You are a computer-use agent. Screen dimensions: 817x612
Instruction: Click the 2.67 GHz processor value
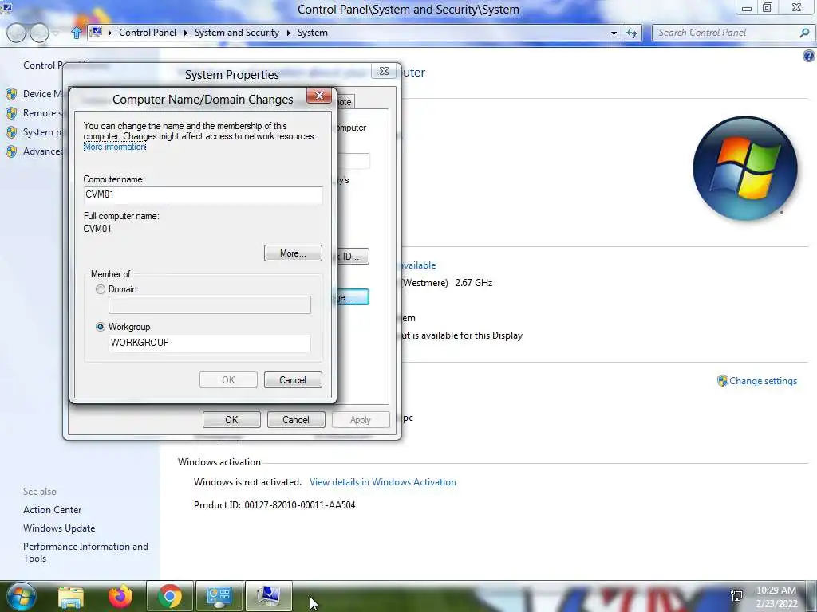(x=474, y=283)
